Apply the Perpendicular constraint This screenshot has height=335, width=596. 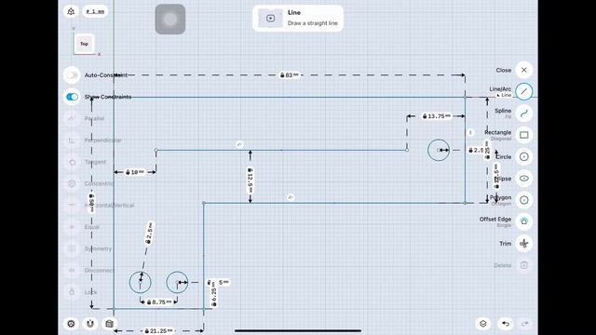(72, 141)
